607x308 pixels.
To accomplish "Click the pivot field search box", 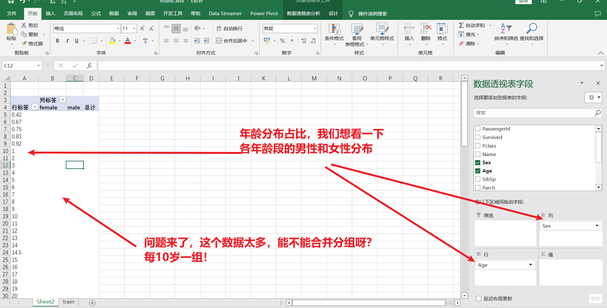I will 537,113.
